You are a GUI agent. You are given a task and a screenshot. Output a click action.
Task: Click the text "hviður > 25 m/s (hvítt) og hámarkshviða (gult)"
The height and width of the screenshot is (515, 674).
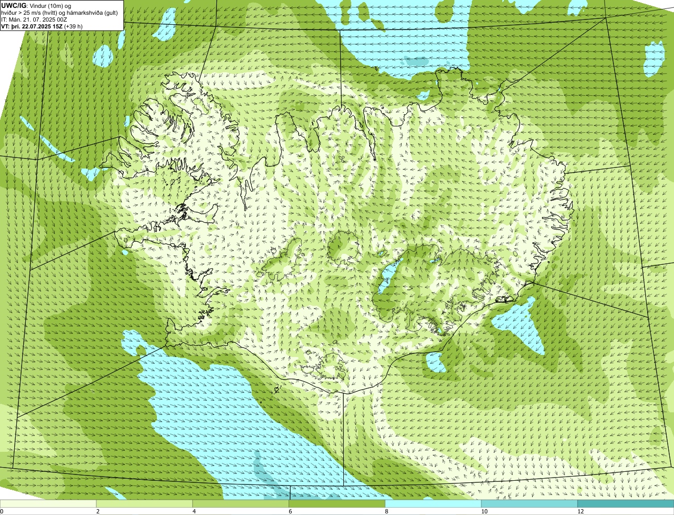coord(60,13)
